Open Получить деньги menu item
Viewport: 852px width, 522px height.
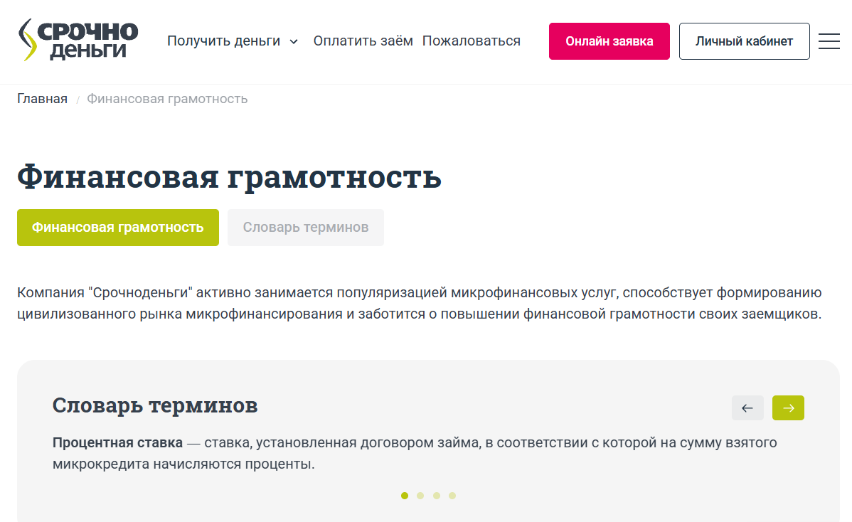click(223, 41)
